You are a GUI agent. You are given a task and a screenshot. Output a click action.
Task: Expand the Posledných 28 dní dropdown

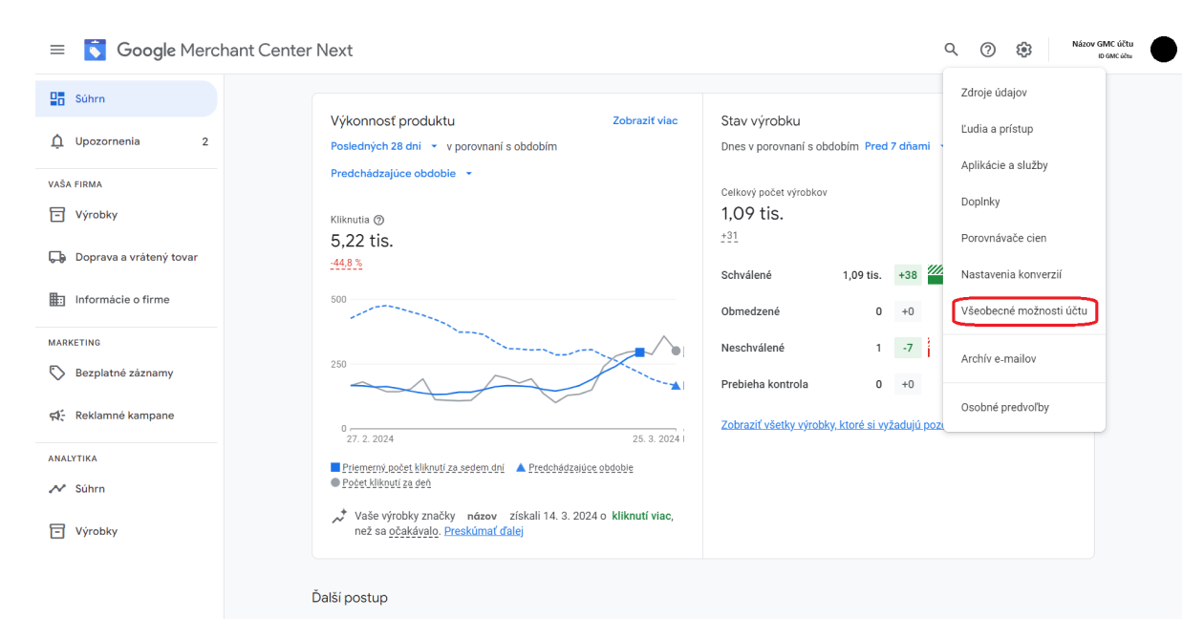point(383,146)
